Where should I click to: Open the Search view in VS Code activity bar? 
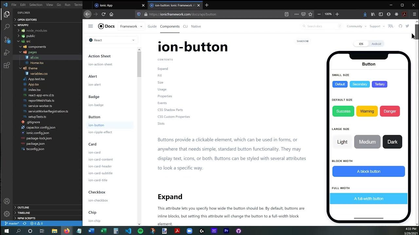(7, 27)
